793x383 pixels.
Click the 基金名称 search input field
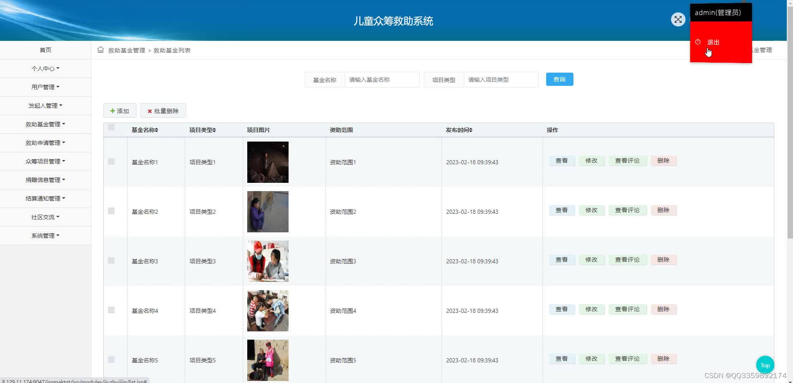pyautogui.click(x=382, y=80)
